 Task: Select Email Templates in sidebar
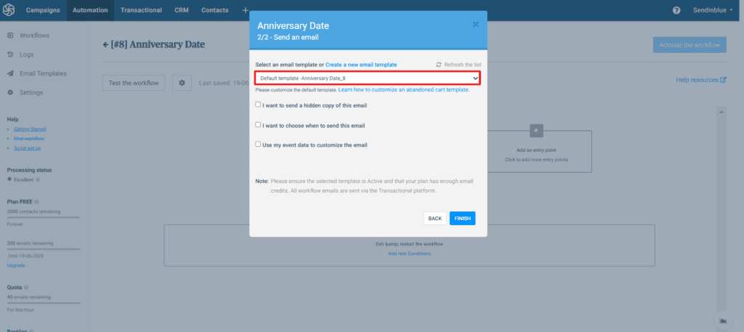coord(43,73)
